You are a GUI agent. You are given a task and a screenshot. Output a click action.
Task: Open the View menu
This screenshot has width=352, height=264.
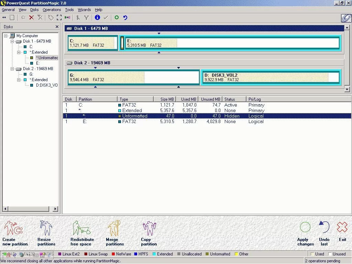click(22, 10)
